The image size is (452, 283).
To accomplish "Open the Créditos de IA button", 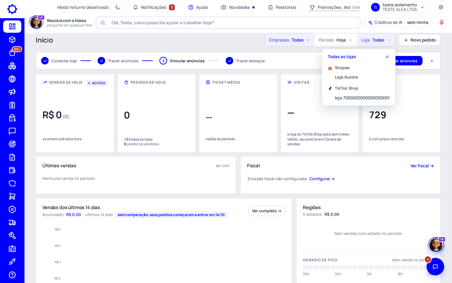I will point(398,23).
